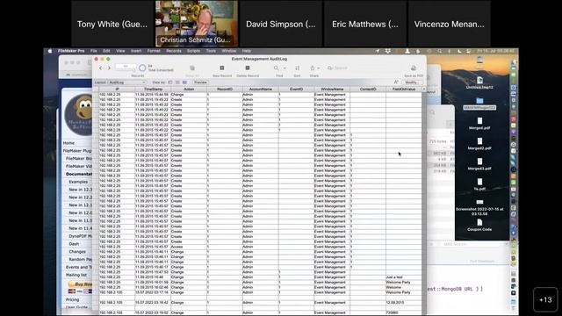Open the Layout AuditLog dropdown

click(x=127, y=83)
